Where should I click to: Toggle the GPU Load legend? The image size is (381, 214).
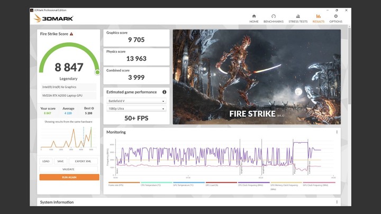click(221, 184)
